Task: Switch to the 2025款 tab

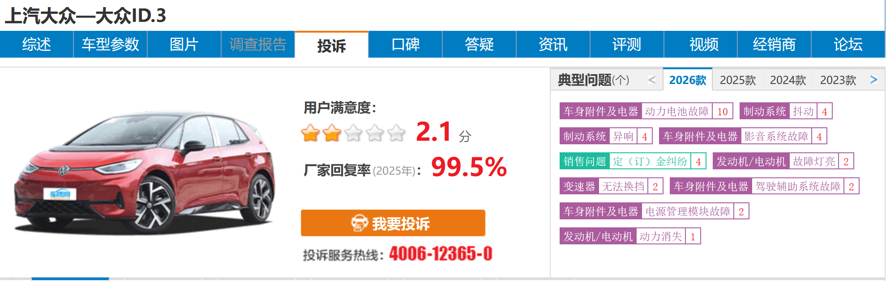Action: [738, 80]
